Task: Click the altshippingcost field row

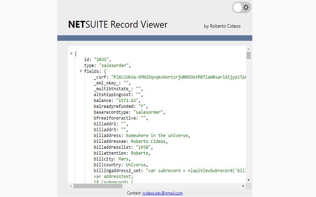Action: coord(118,95)
